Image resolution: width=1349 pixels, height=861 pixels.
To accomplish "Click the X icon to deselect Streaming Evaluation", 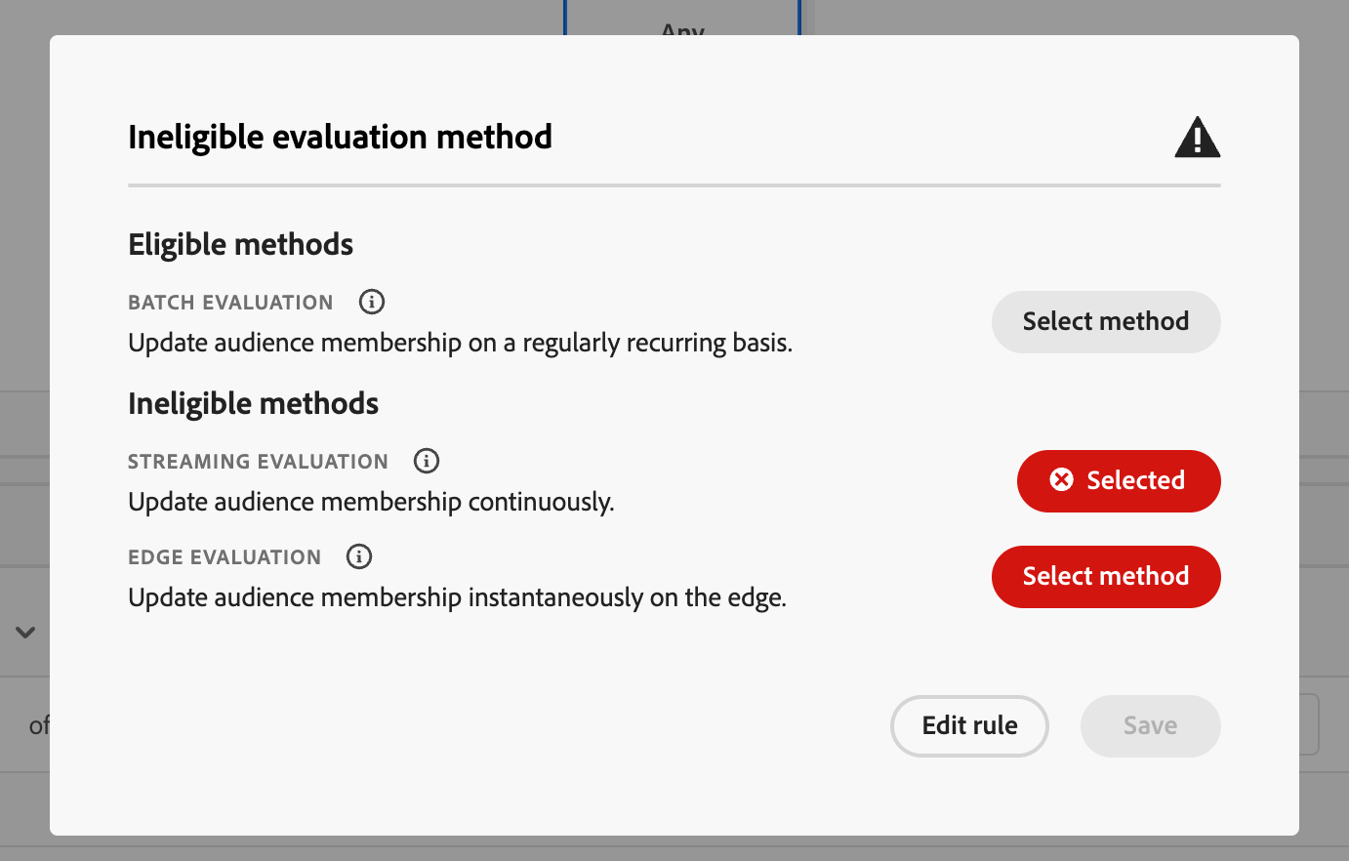I will tap(1061, 480).
